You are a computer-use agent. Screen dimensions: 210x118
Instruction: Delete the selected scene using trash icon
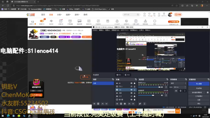click(x=98, y=104)
